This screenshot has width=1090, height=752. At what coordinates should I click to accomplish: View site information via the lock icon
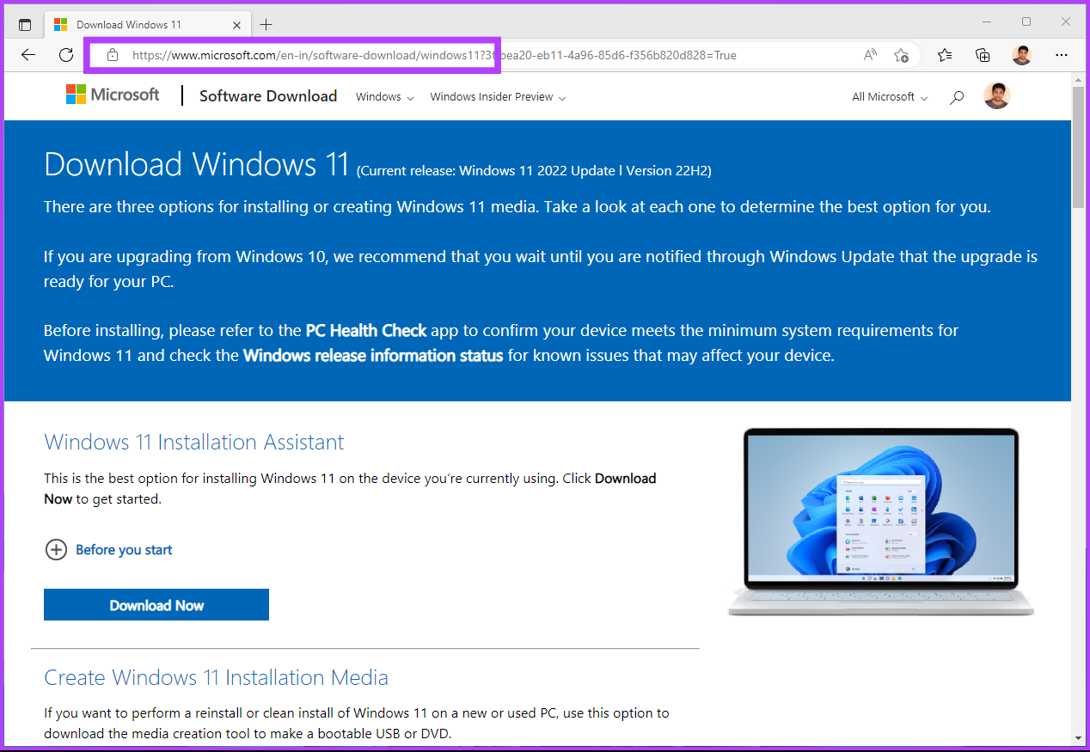[x=113, y=55]
